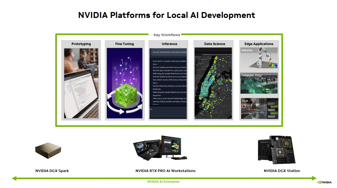Click the VLM thumbnail image
This screenshot has height=188, width=337.
(x=259, y=108)
